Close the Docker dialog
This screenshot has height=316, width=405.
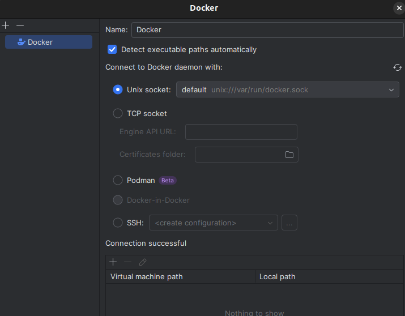point(399,8)
